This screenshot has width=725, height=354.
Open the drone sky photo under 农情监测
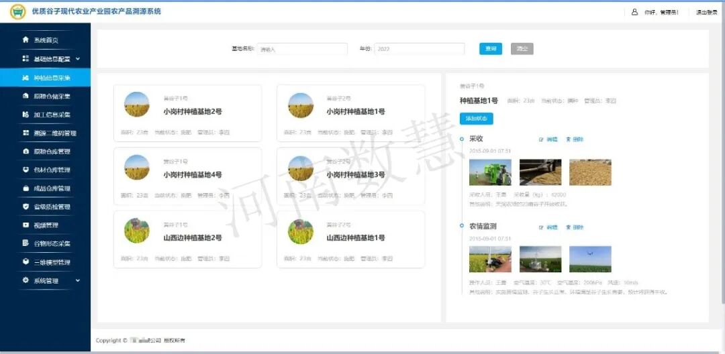[590, 259]
